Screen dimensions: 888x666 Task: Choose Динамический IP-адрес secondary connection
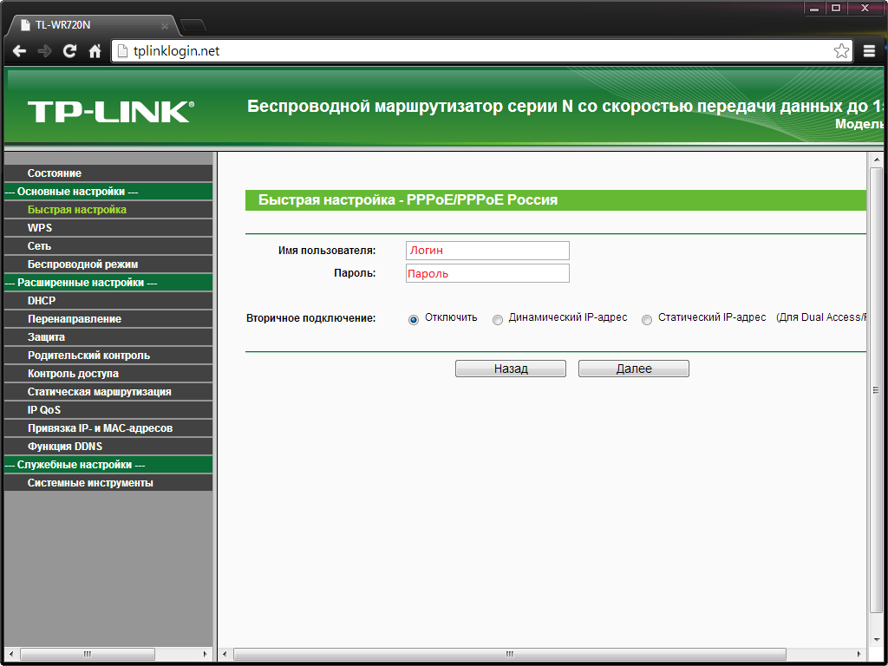pos(498,320)
